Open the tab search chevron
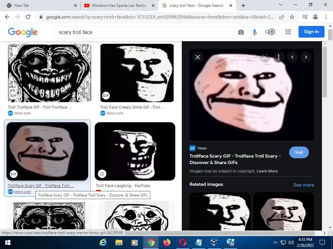The width and height of the screenshot is (333, 249). (x=281, y=5)
